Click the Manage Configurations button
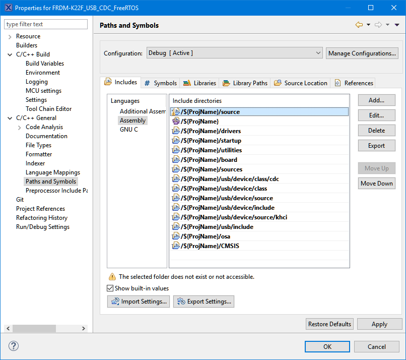The width and height of the screenshot is (406, 360). point(362,53)
